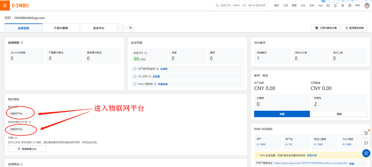This screenshot has width=372, height=167.
Task: Open the account avatar icon
Action: pyautogui.click(x=367, y=5)
